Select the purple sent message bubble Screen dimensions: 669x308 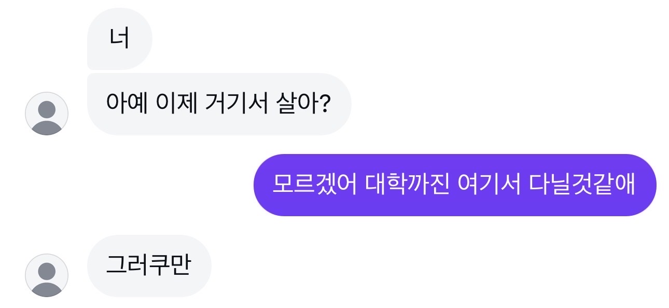coord(454,185)
